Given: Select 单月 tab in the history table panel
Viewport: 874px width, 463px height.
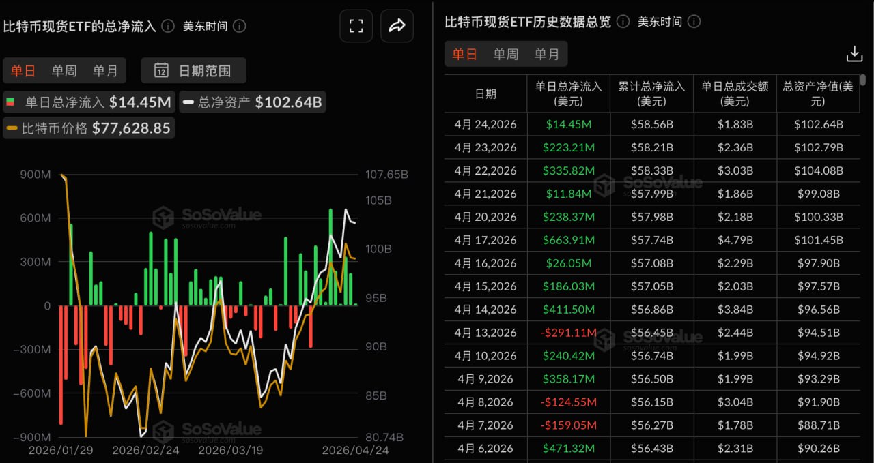Looking at the screenshot, I should [x=546, y=54].
